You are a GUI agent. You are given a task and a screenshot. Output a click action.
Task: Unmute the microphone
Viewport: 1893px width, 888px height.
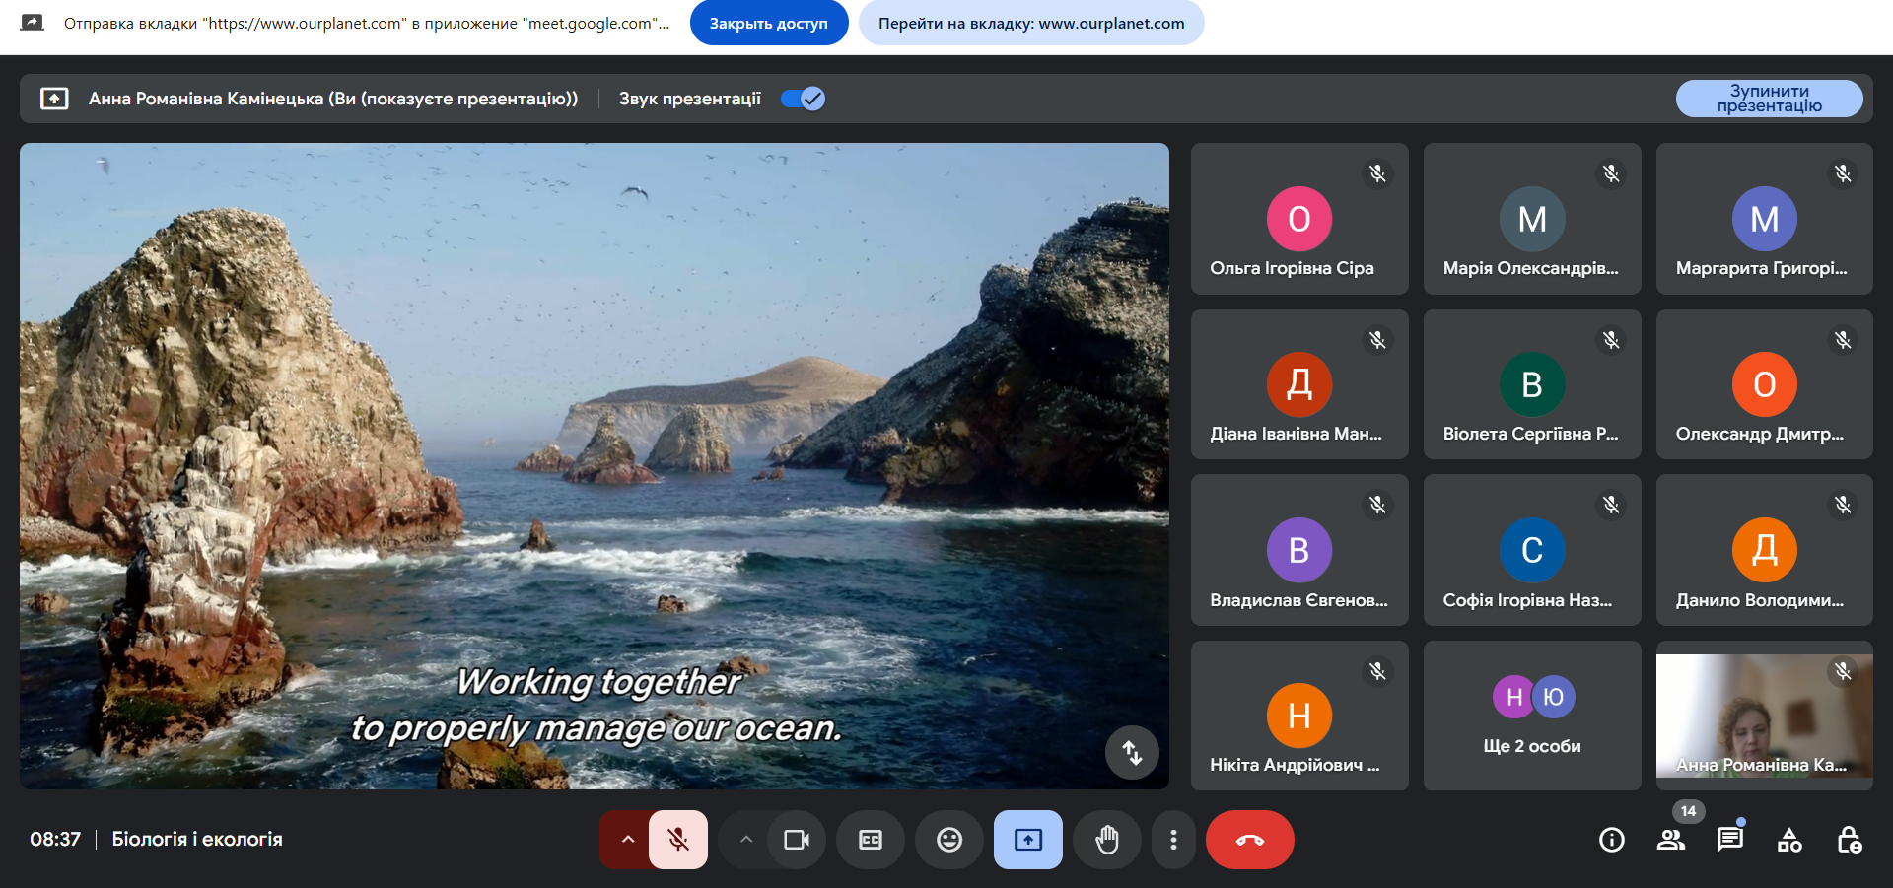678,840
